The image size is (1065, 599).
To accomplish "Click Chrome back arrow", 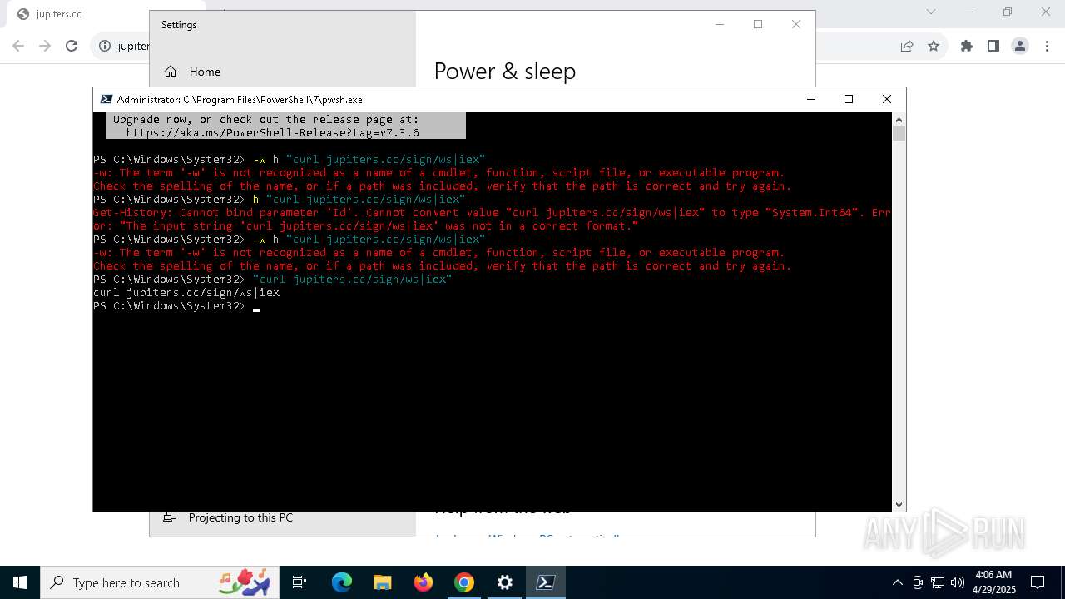I will coord(18,46).
